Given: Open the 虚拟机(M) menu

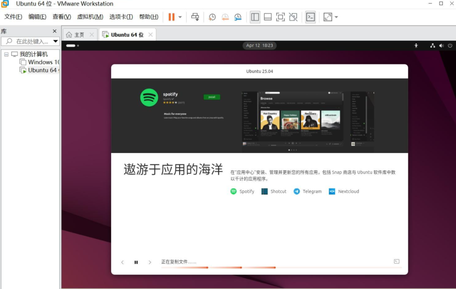Looking at the screenshot, I should (90, 17).
